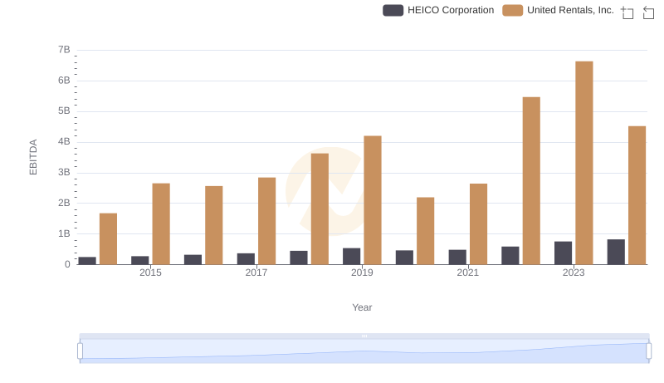Select the HEICO bar for 2017

click(246, 259)
